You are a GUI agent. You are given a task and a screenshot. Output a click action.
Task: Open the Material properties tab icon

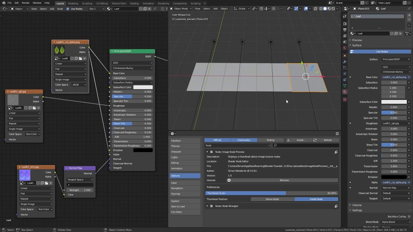pos(345,92)
